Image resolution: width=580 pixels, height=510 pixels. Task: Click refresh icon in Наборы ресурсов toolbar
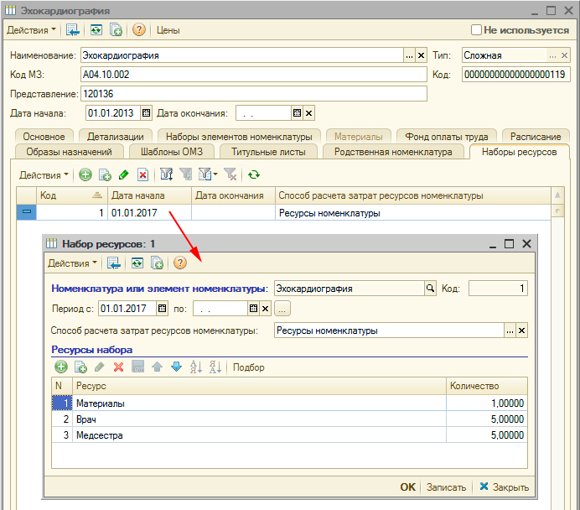coord(253,175)
